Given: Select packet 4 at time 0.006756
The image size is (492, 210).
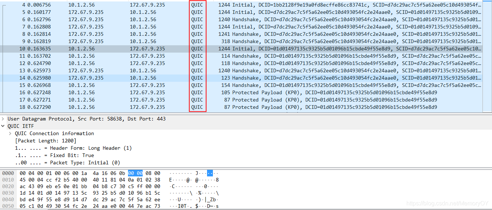Looking at the screenshot, I should tap(241, 5).
